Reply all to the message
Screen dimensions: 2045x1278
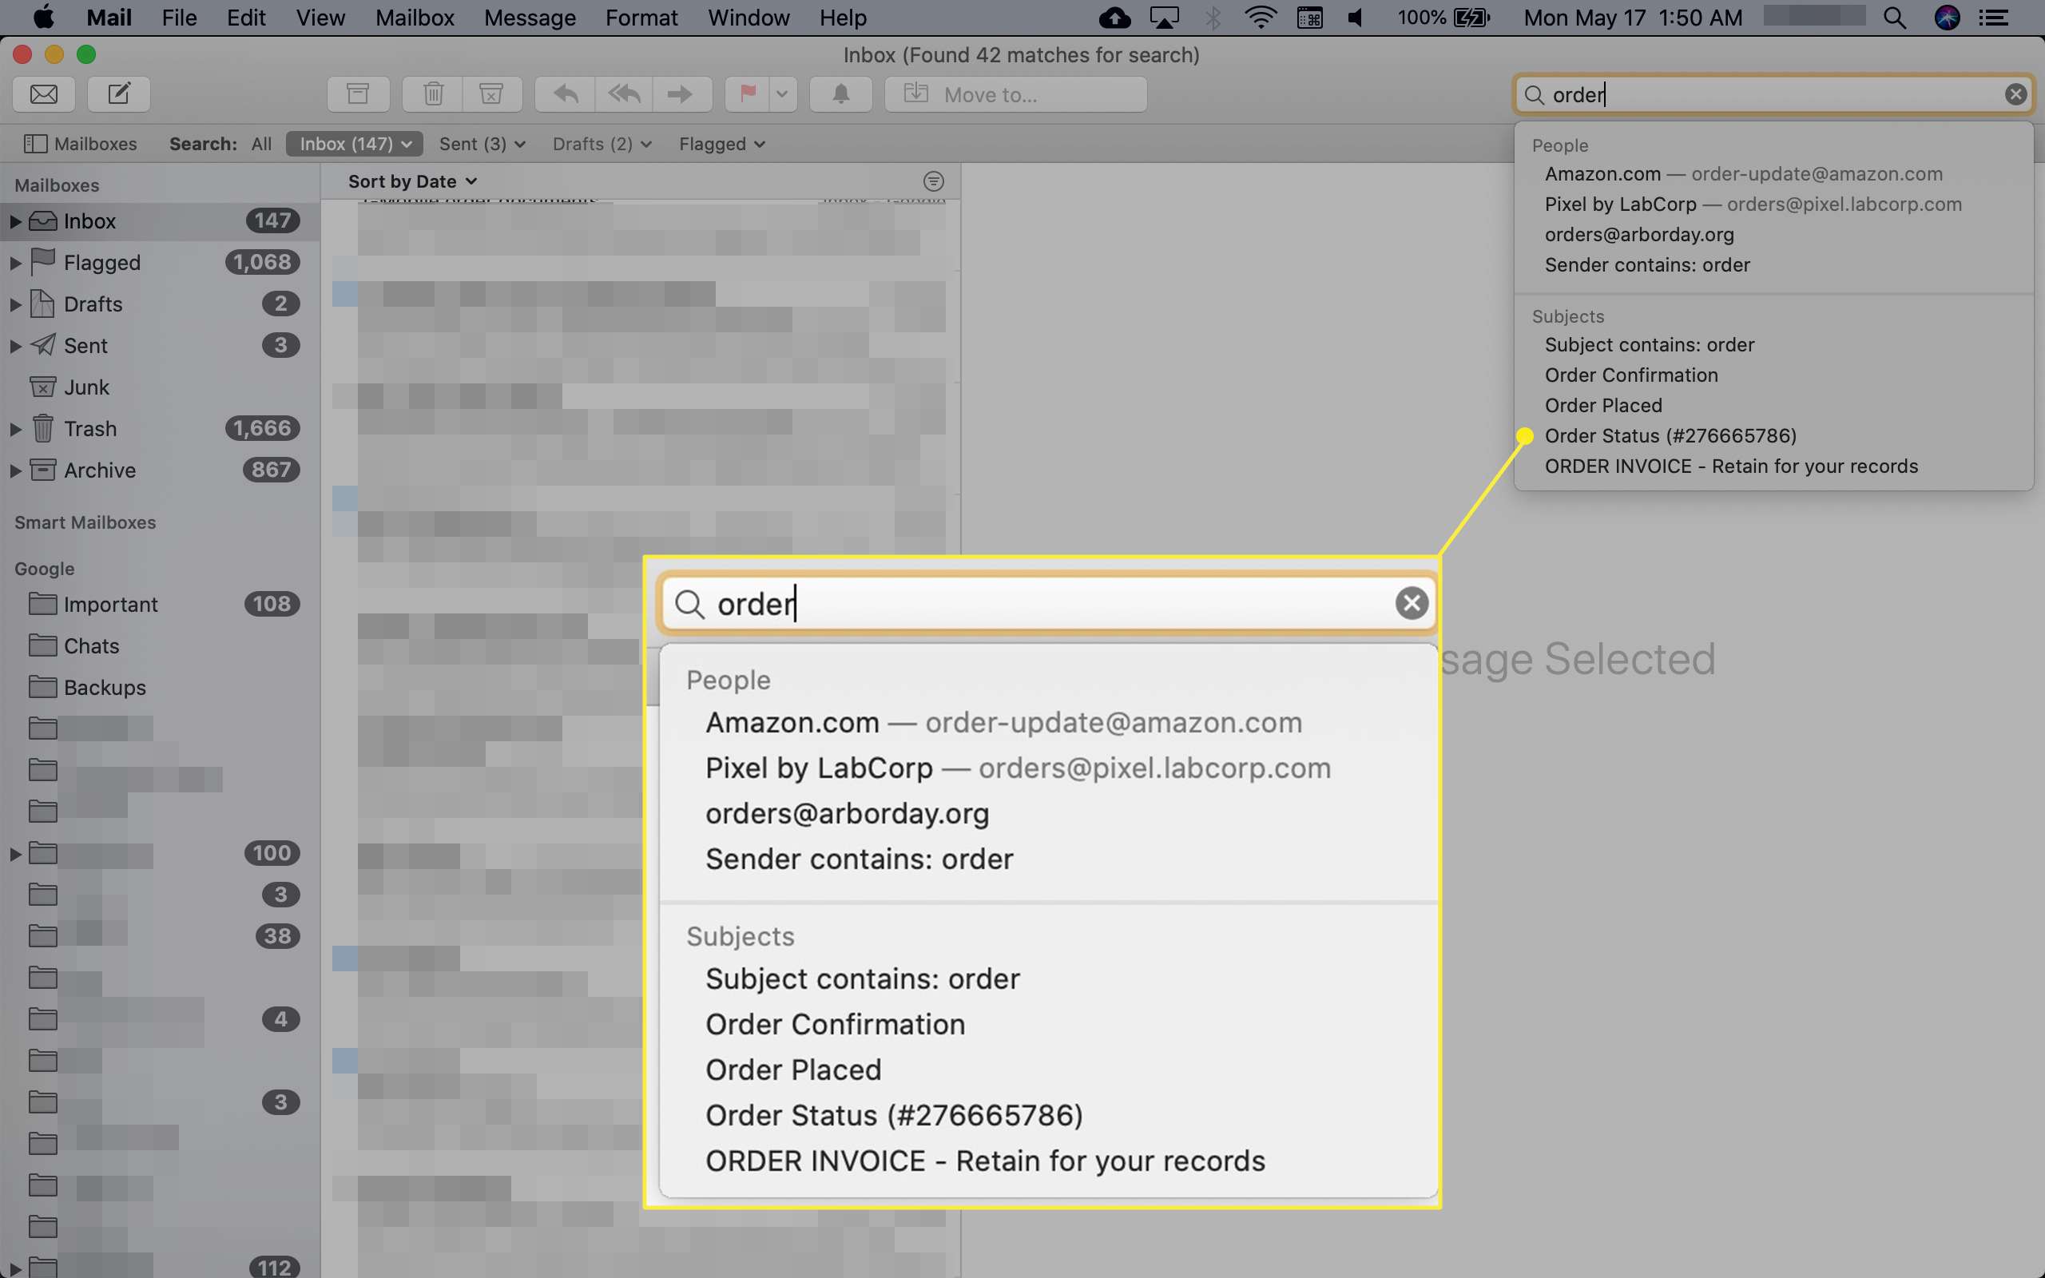[x=624, y=93]
